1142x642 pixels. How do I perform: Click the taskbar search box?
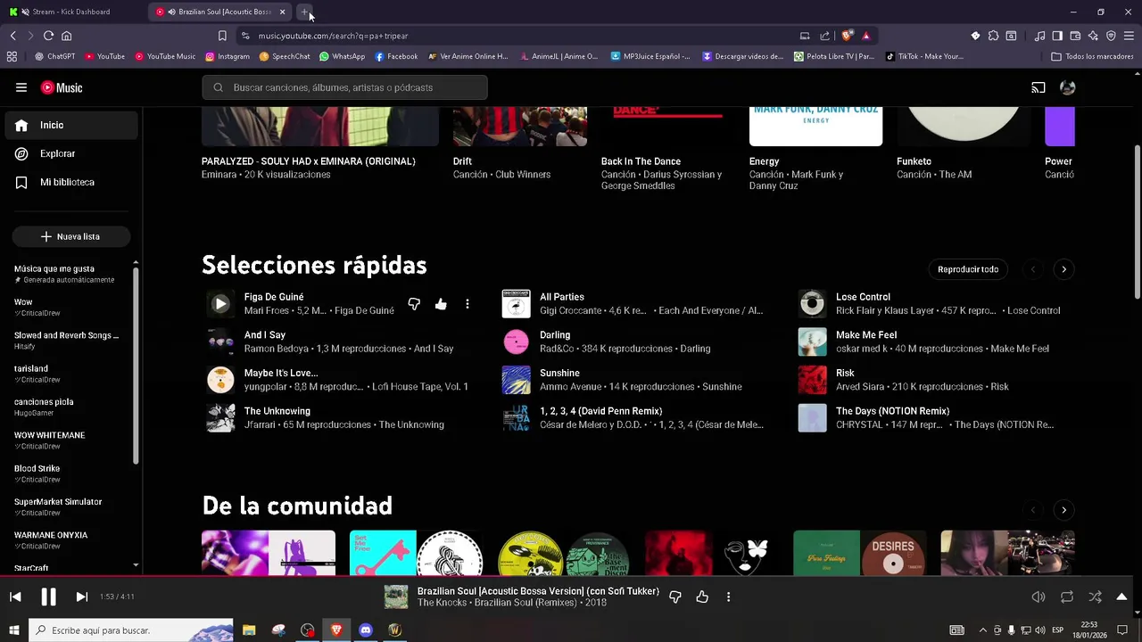pos(131,630)
